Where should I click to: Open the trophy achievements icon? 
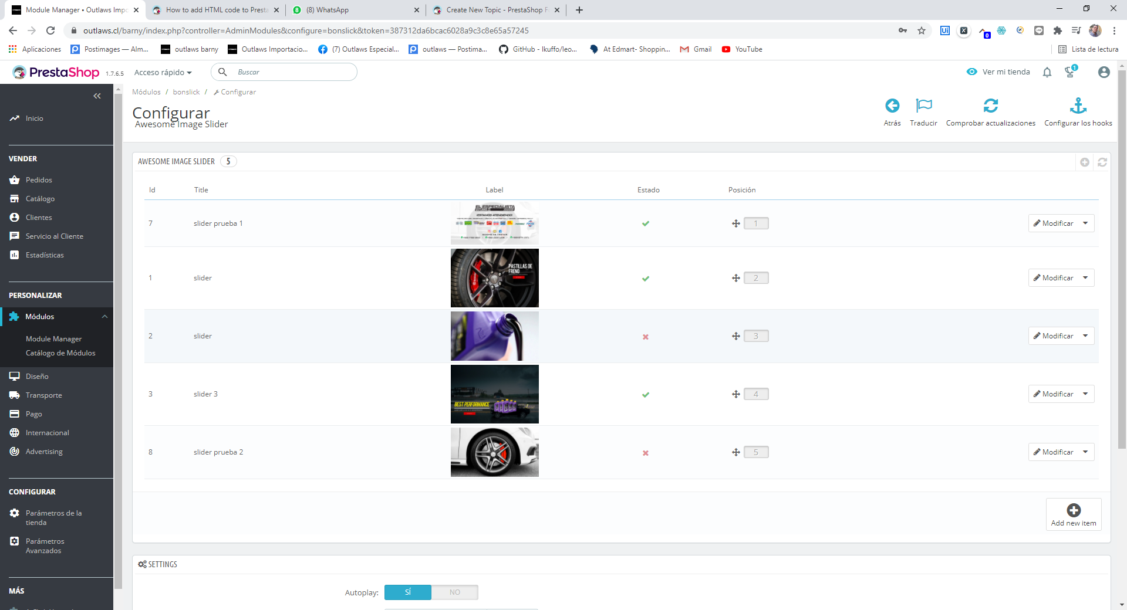coord(1071,72)
